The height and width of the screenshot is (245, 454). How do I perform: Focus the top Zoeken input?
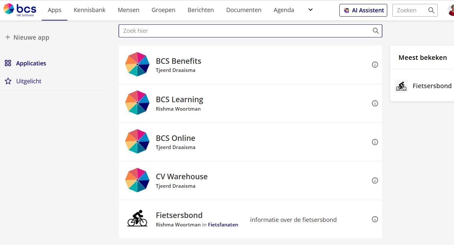415,10
